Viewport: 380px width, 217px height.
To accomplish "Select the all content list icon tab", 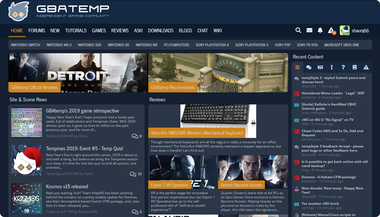I will (x=297, y=67).
